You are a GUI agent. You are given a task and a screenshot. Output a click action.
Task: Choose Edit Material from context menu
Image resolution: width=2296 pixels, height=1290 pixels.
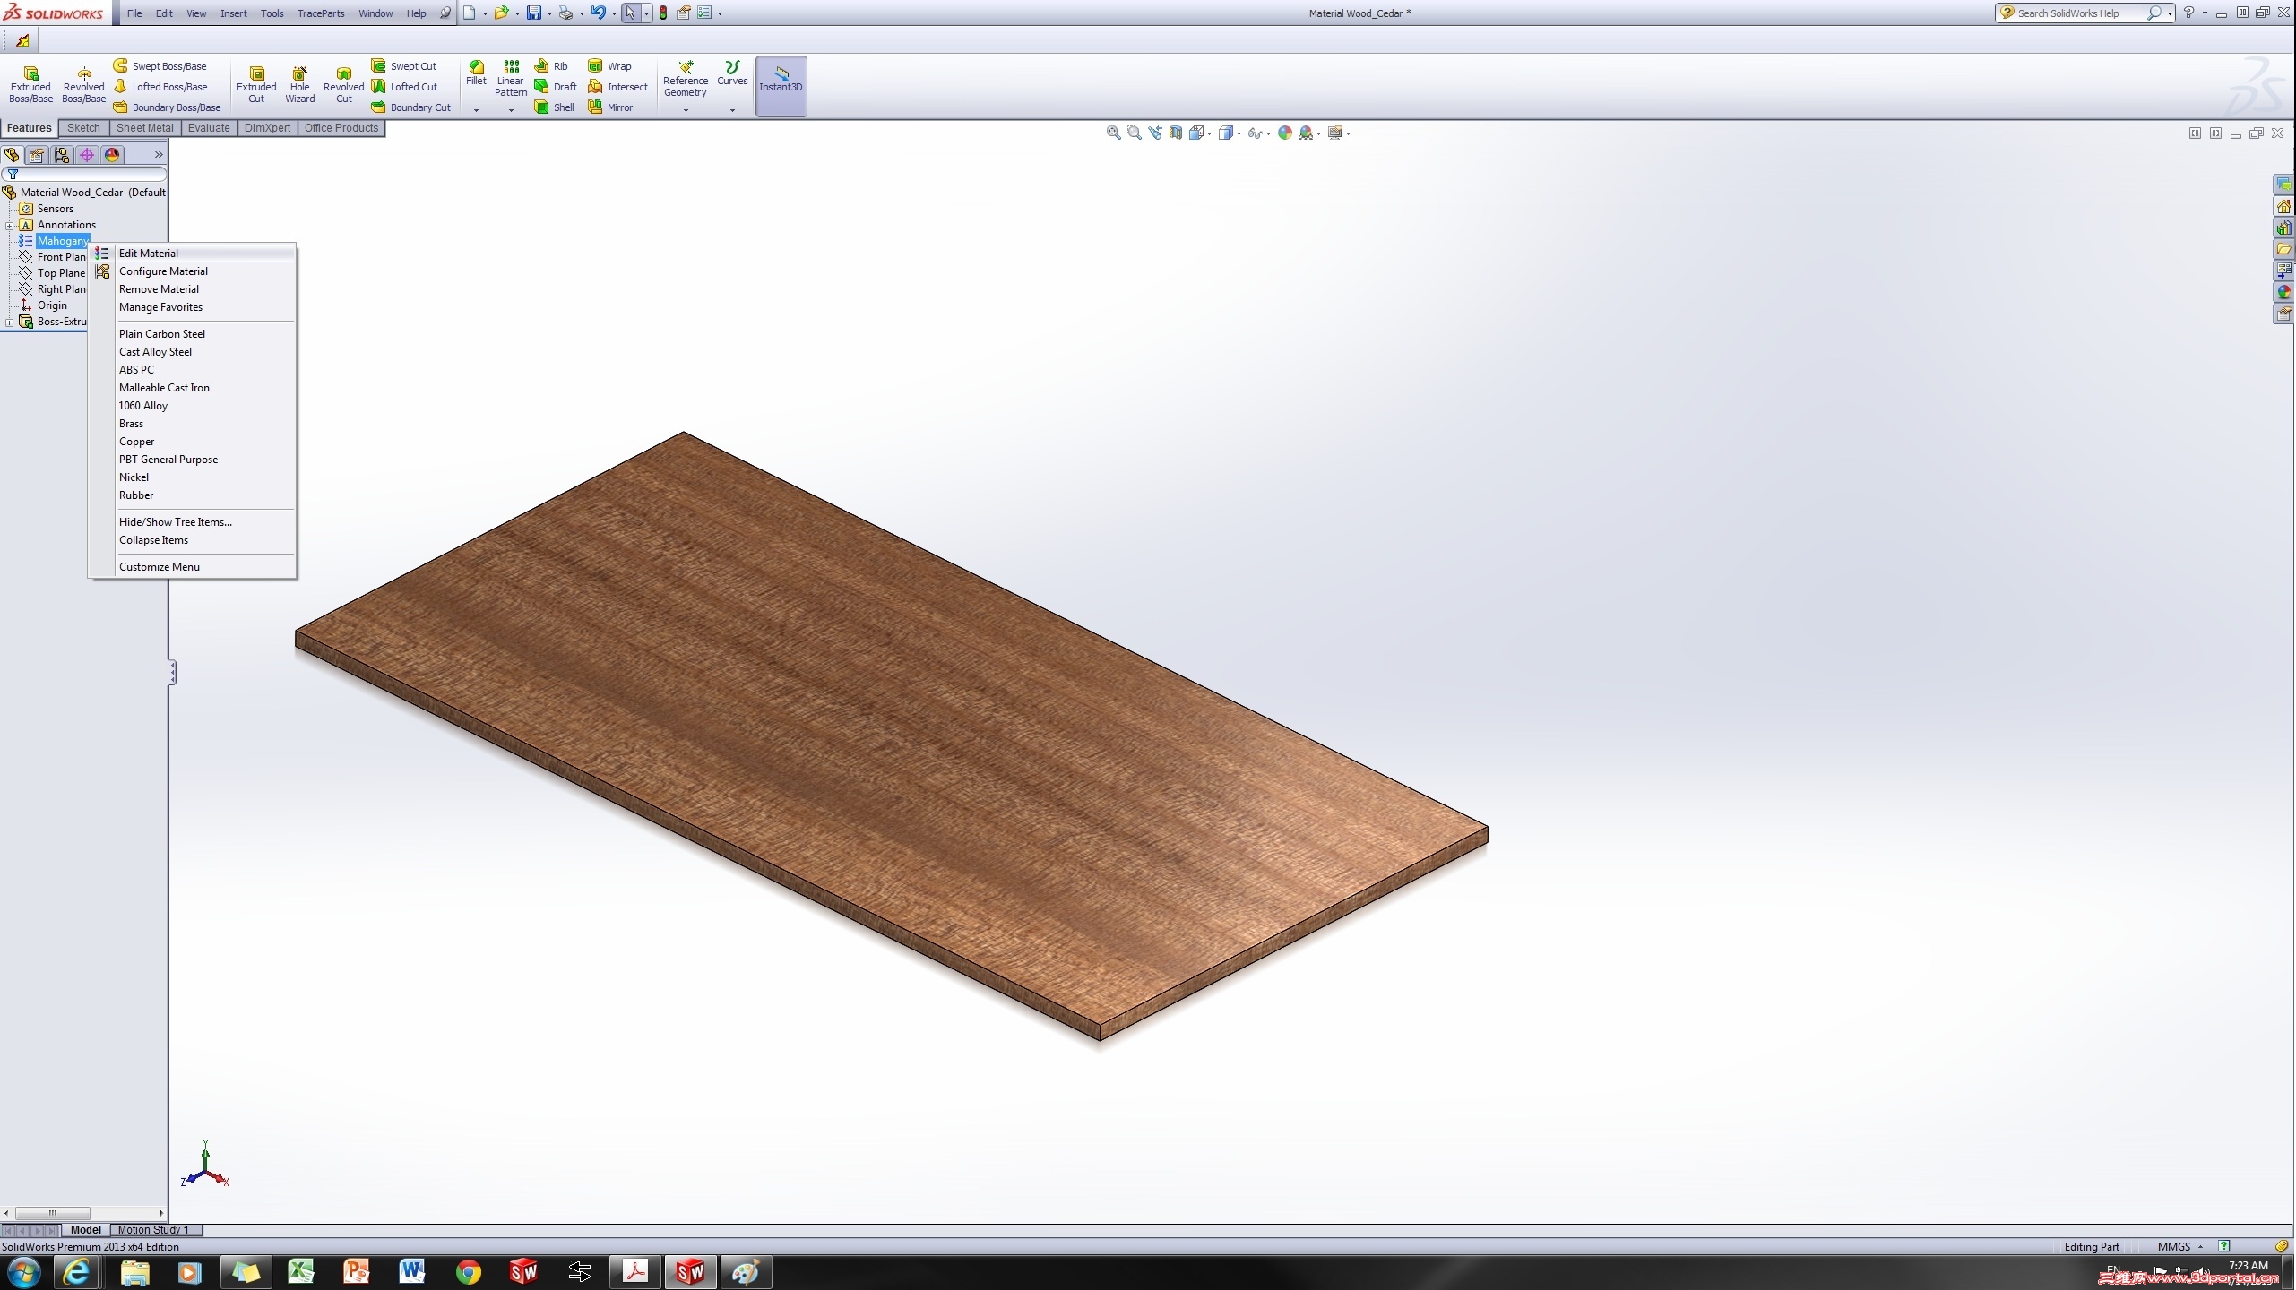[194, 254]
